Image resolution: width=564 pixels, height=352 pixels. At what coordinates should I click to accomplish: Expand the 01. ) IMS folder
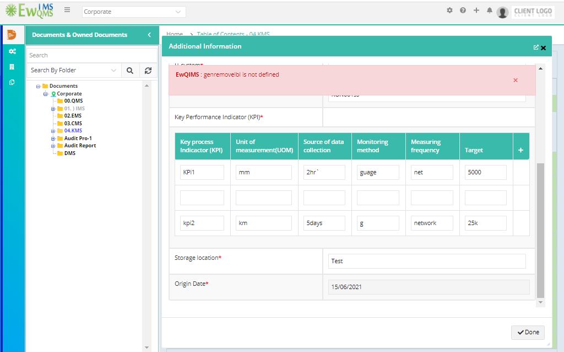[53, 109]
